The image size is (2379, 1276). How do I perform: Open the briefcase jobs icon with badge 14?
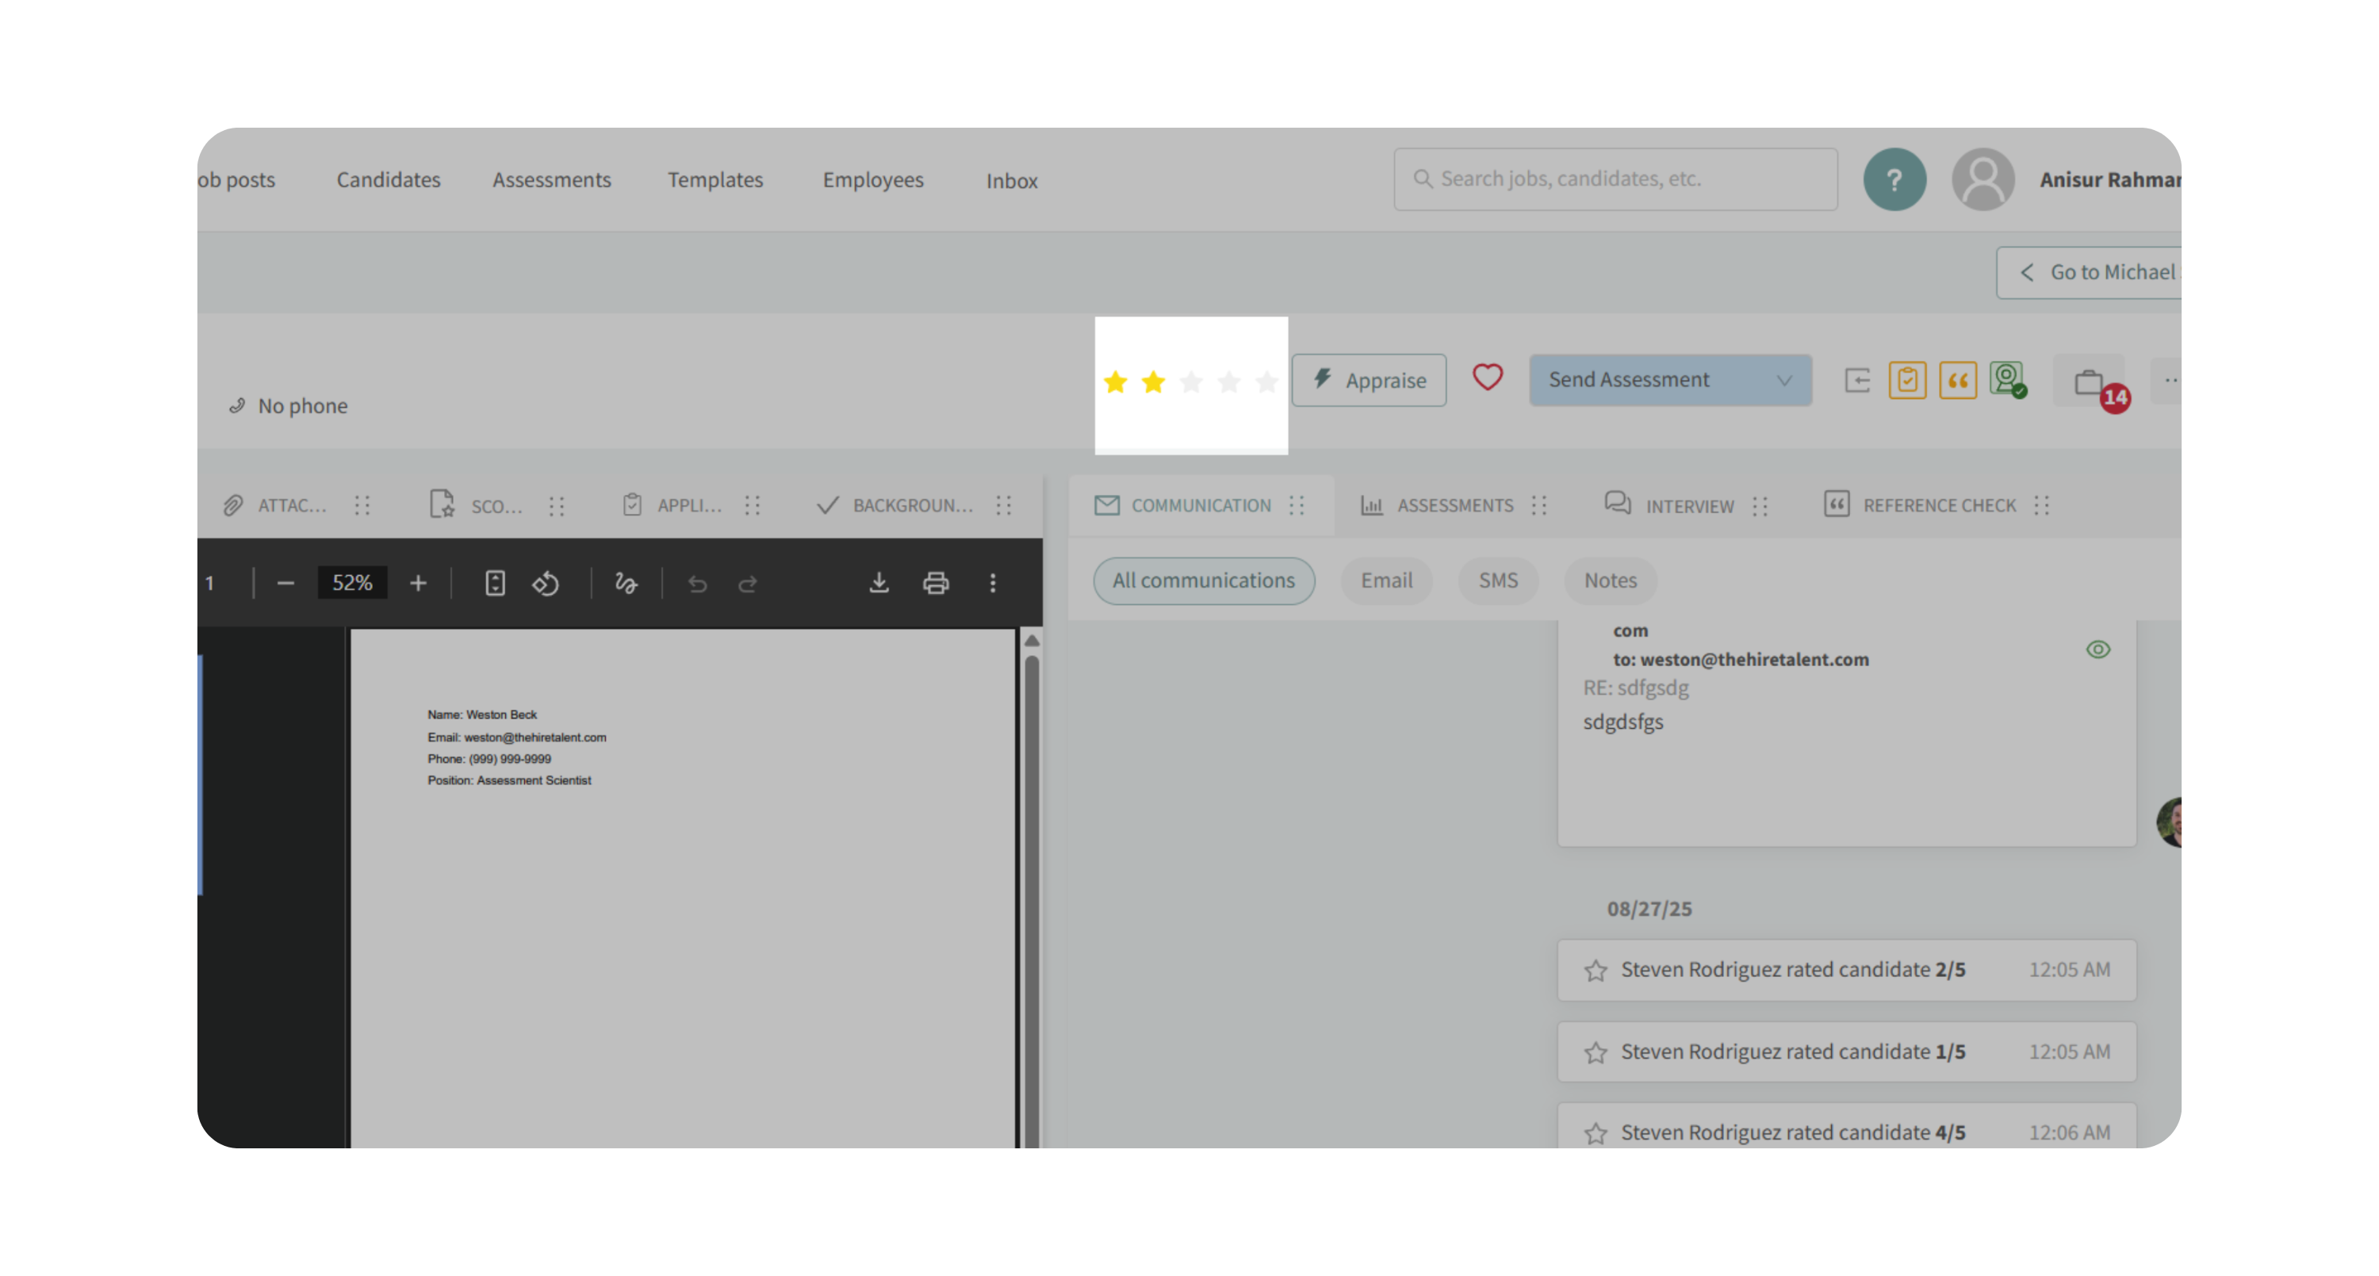point(2088,381)
